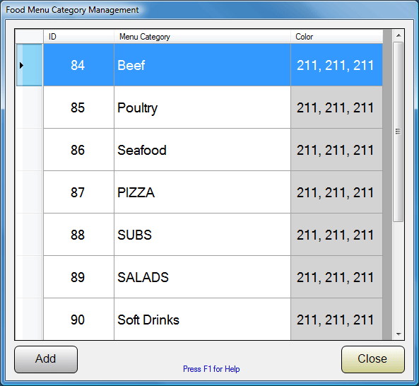The height and width of the screenshot is (386, 419).
Task: Click the Add button
Action: pyautogui.click(x=46, y=359)
